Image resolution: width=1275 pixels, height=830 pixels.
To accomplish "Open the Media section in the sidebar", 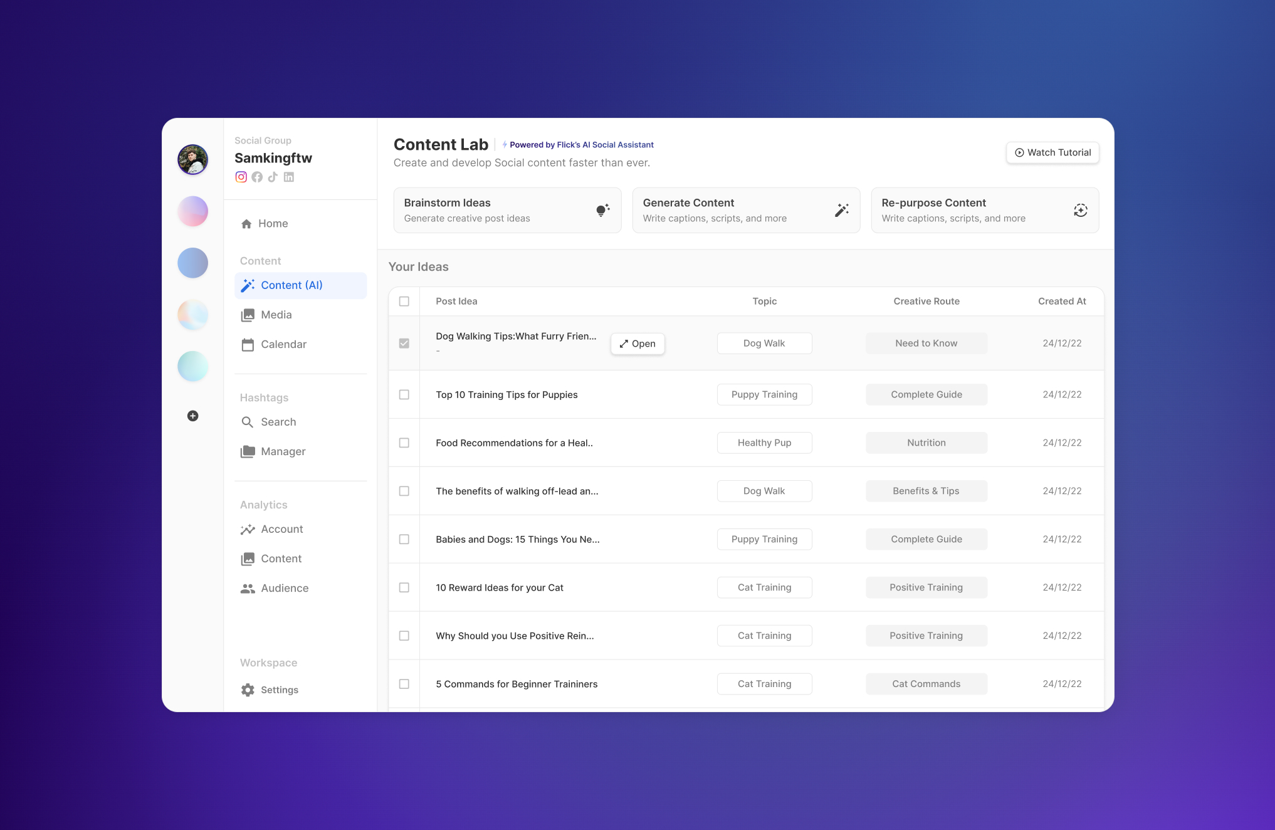I will pos(276,315).
